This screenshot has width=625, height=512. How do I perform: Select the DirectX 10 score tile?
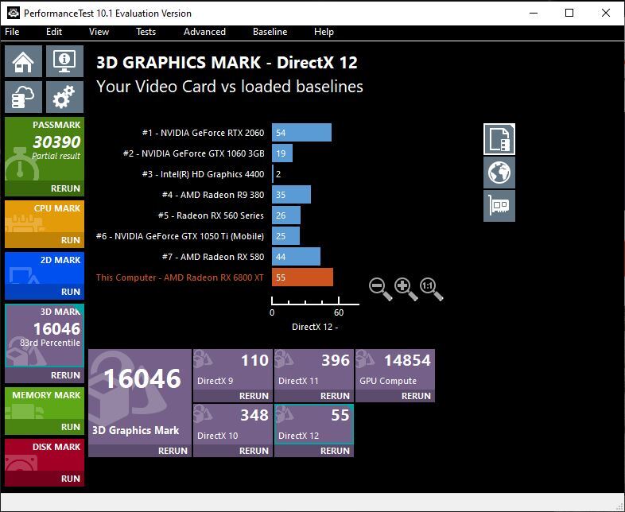tap(233, 425)
